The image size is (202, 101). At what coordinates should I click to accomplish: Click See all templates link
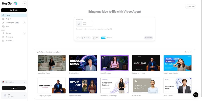(x=188, y=52)
